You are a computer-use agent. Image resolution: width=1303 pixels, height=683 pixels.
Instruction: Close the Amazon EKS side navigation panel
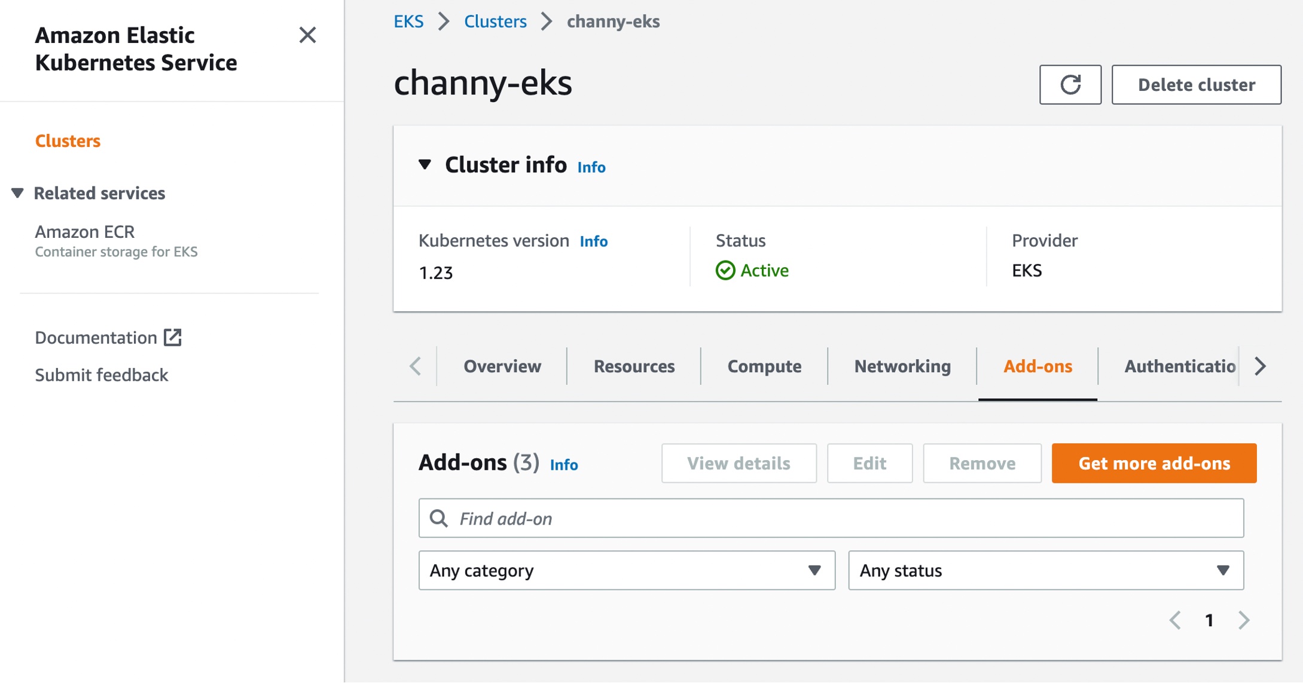click(307, 35)
